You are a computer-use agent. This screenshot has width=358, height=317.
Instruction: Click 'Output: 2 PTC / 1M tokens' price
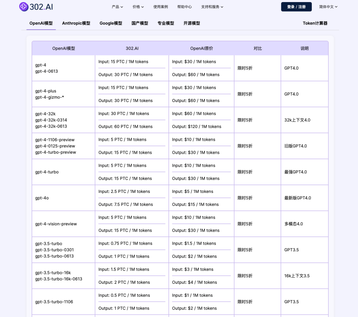tap(124, 282)
